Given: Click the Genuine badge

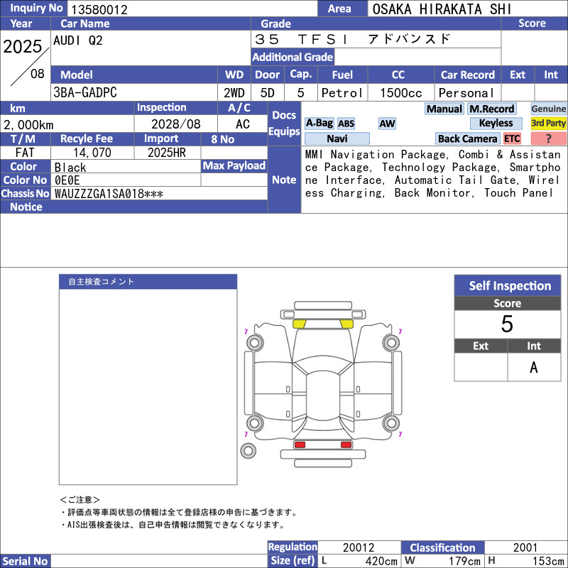Looking at the screenshot, I should (548, 109).
